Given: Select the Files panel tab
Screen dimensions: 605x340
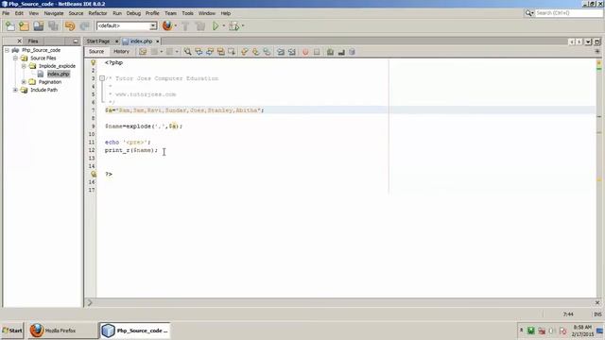Looking at the screenshot, I should point(33,41).
